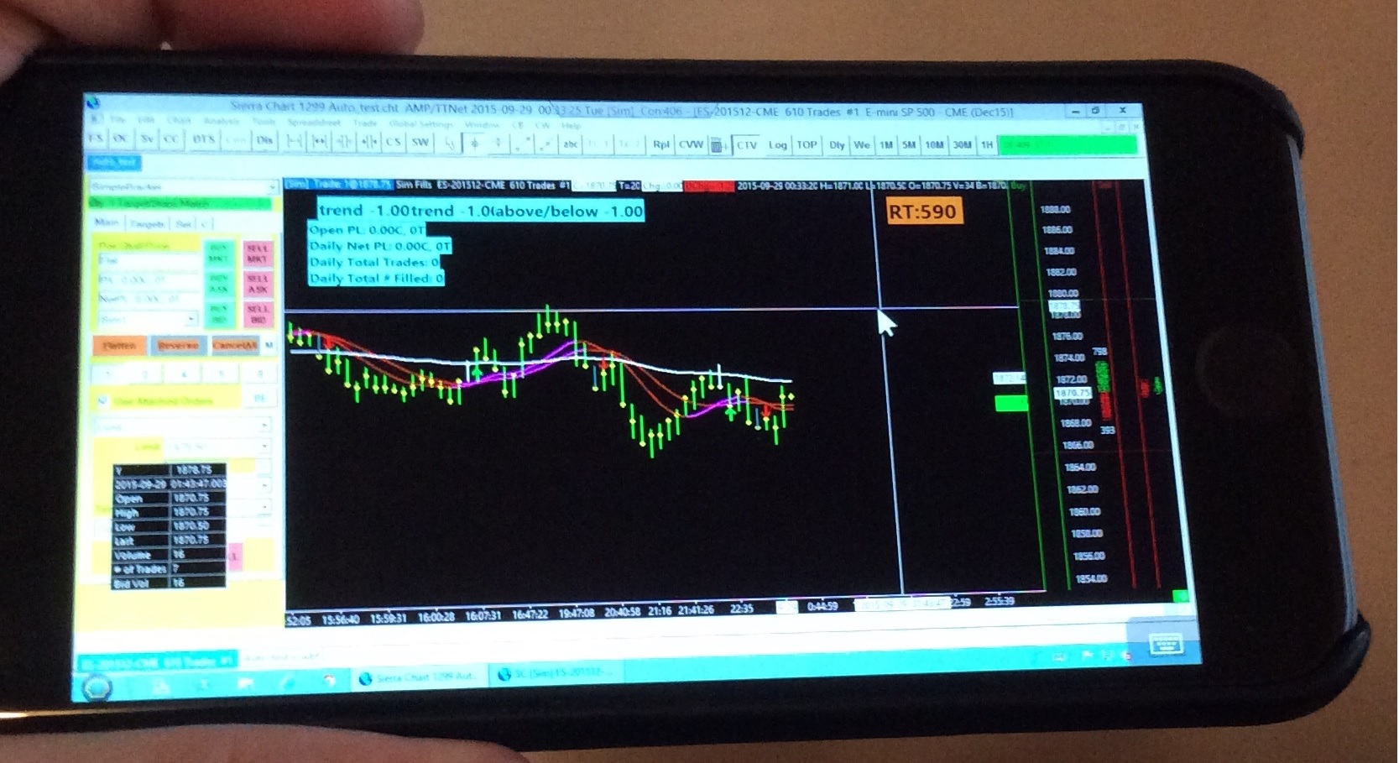Open the Help menu
This screenshot has width=1399, height=763.
572,126
